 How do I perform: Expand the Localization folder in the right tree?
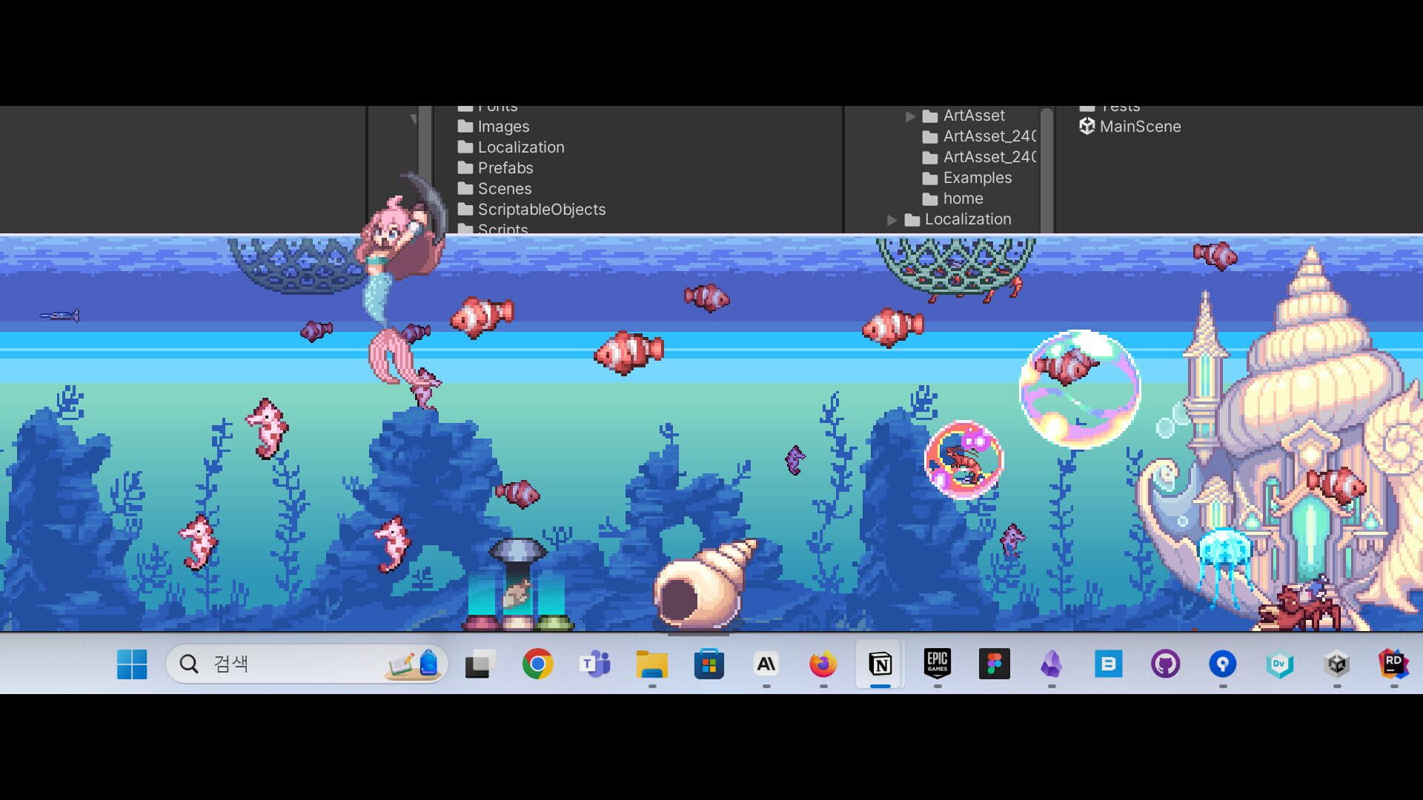[893, 219]
